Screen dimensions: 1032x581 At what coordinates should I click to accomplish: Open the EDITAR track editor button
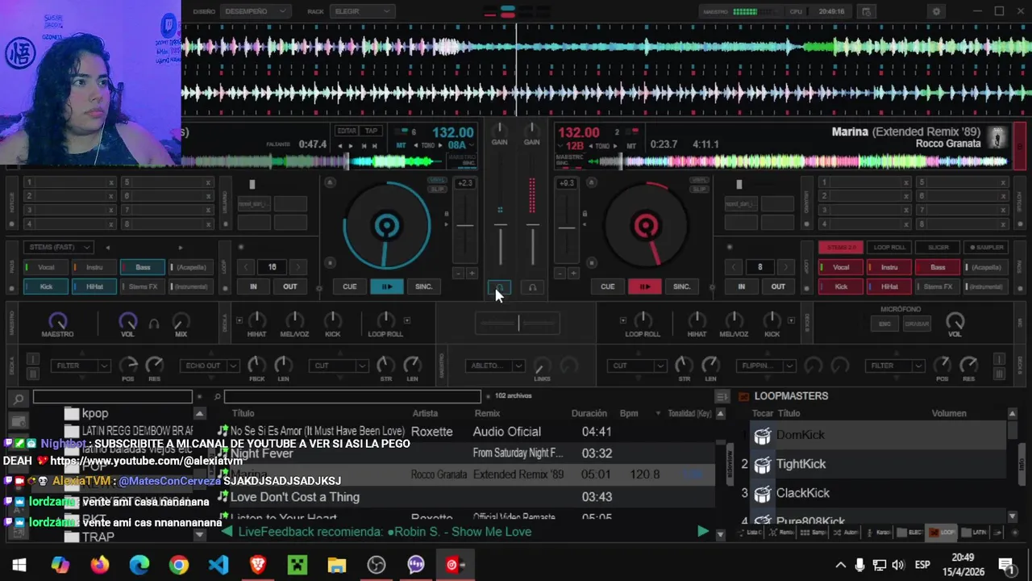click(x=347, y=131)
